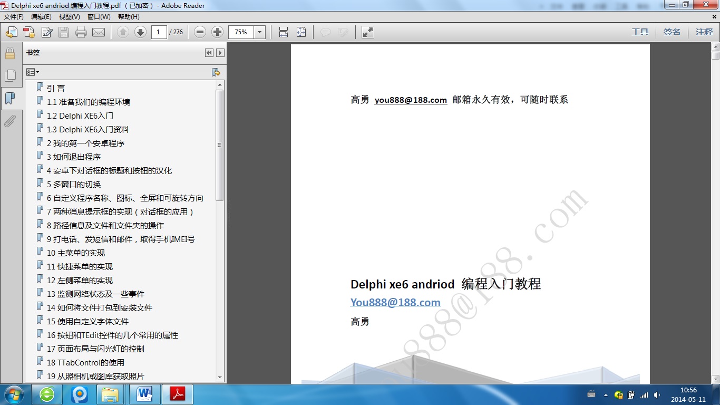Screen dimensions: 720x405
Task: Open the green browser icon on the taskbar
Action: [x=47, y=394]
